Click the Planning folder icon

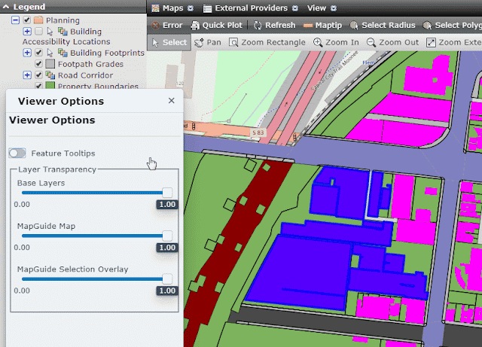pyautogui.click(x=38, y=20)
